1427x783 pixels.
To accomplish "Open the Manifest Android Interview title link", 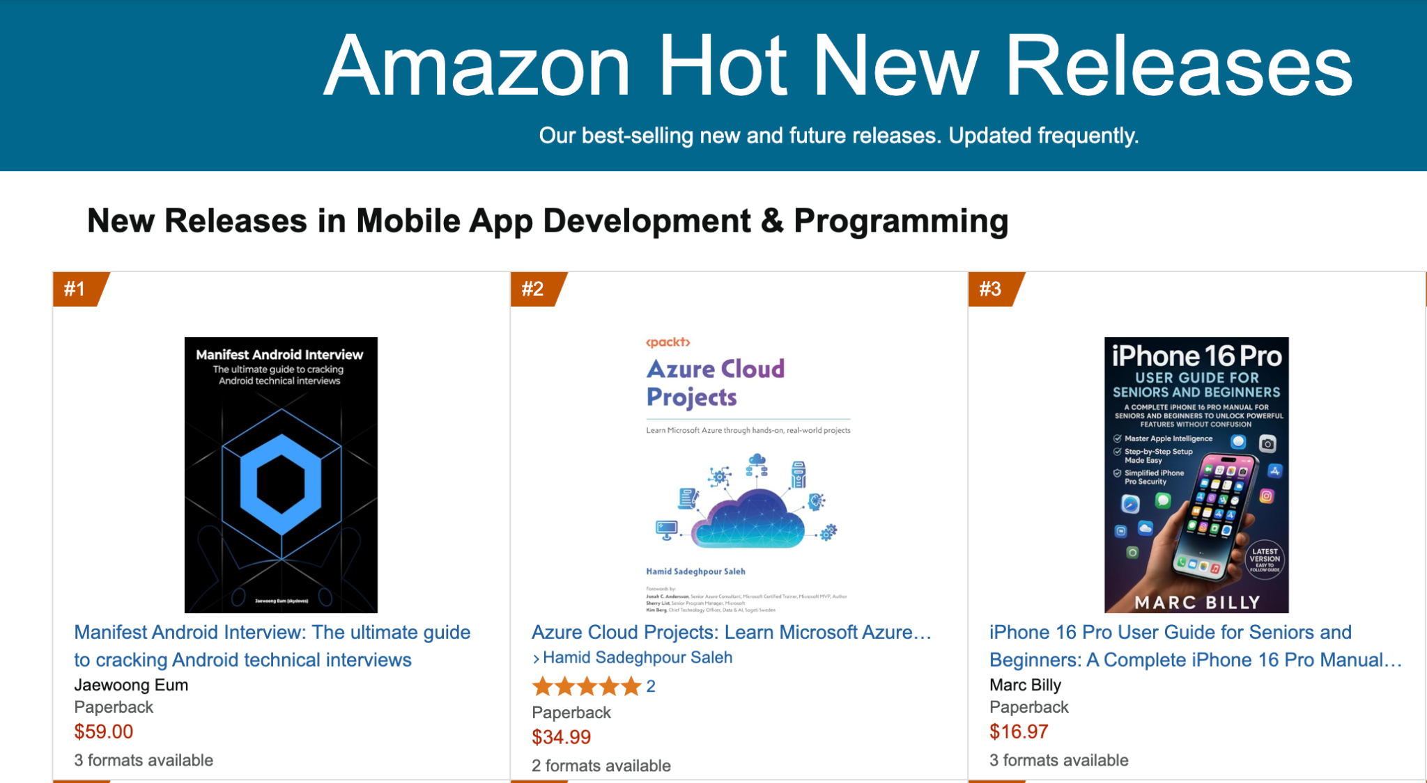I will [x=272, y=646].
